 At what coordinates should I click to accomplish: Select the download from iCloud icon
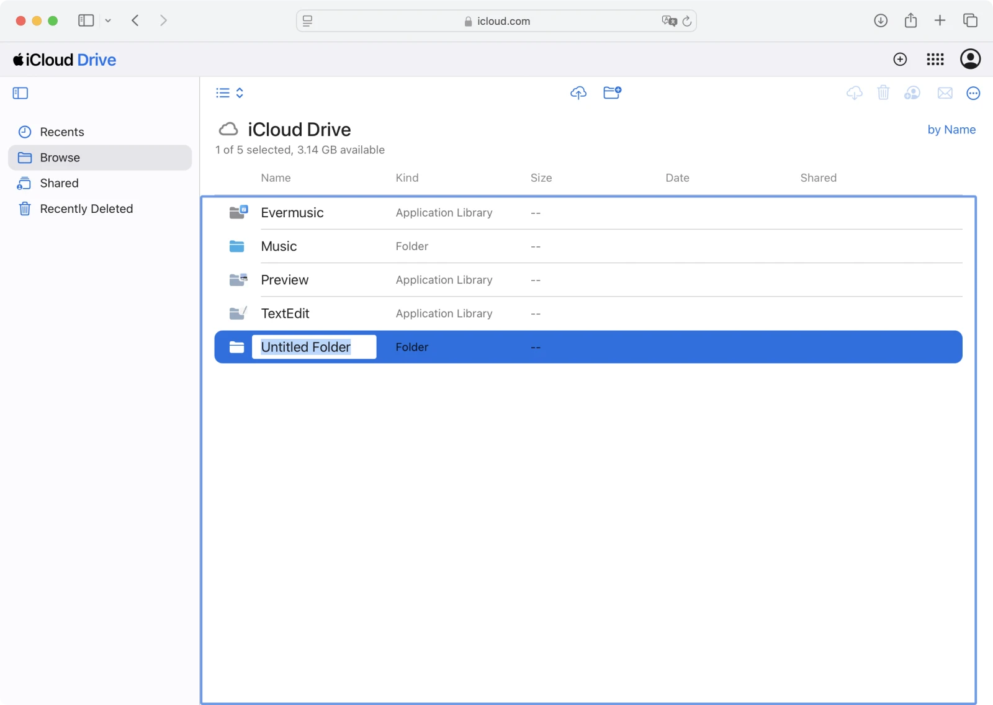tap(854, 93)
